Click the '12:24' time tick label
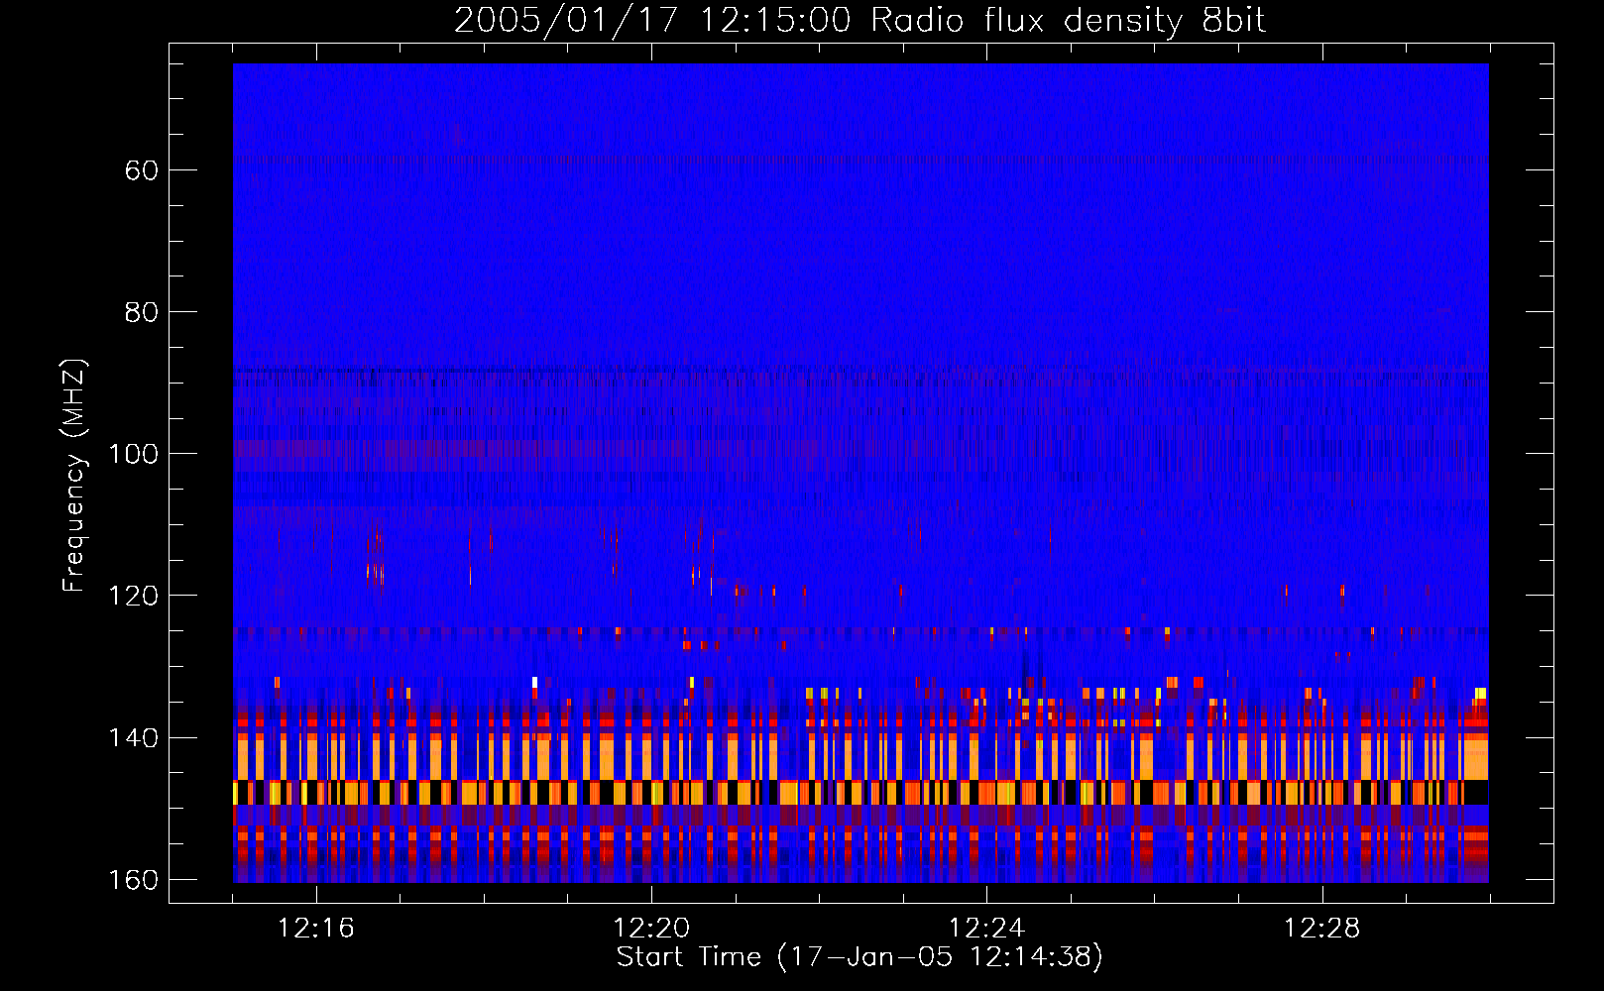 986,929
